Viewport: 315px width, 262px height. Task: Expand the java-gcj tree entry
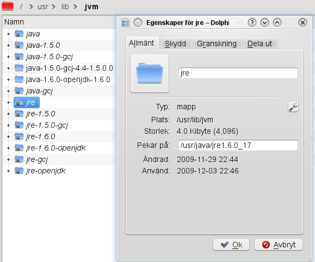(x=8, y=91)
